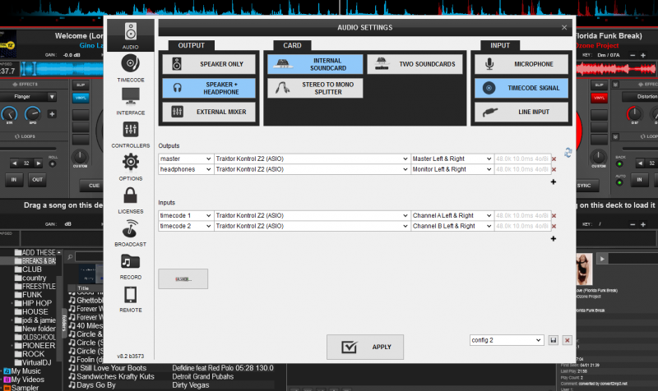Open the Controllers settings section

click(x=131, y=134)
